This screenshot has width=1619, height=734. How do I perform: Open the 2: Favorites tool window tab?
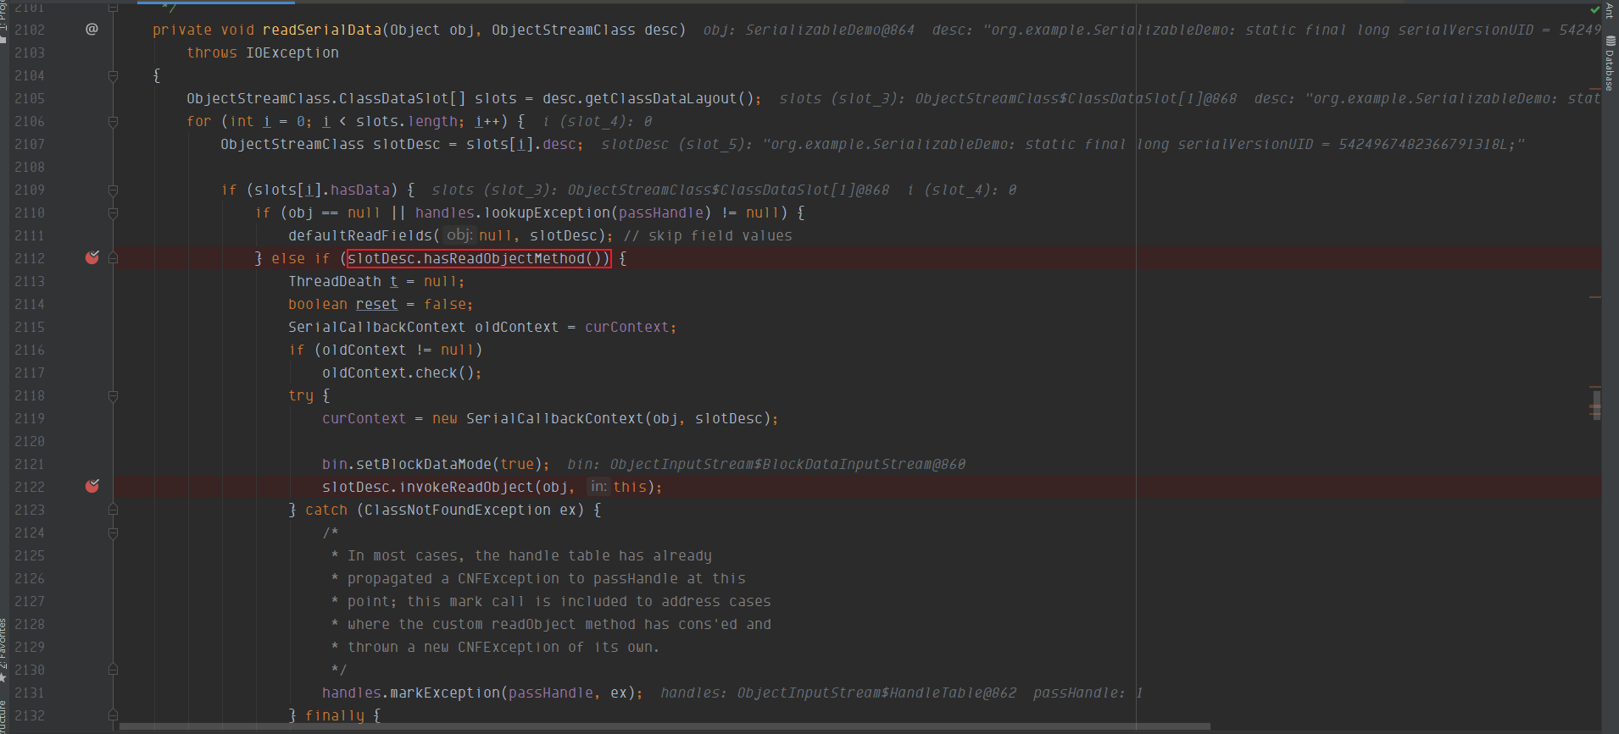pos(4,649)
